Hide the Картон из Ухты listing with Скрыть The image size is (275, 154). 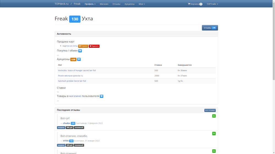pyautogui.click(x=83, y=46)
